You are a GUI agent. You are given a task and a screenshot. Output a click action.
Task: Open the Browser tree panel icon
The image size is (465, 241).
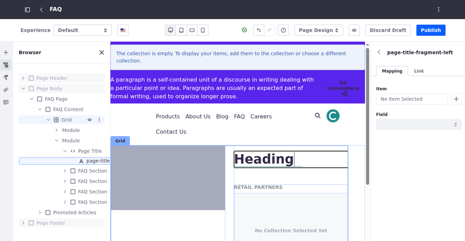pos(6,65)
